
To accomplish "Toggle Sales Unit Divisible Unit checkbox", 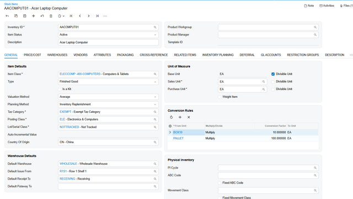I will click(273, 82).
